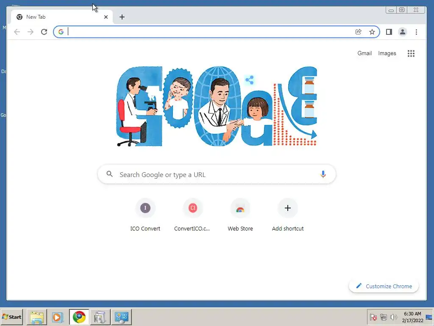Viewport: 434px width, 326px height.
Task: Click the Google G icon in the address bar
Action: (x=61, y=32)
